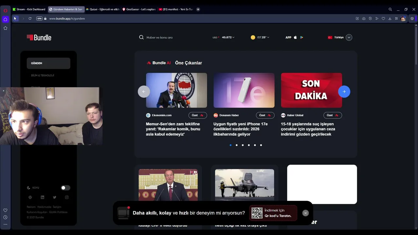Click Özet on the Donanım Haber card
This screenshot has width=418, height=235.
click(x=265, y=115)
